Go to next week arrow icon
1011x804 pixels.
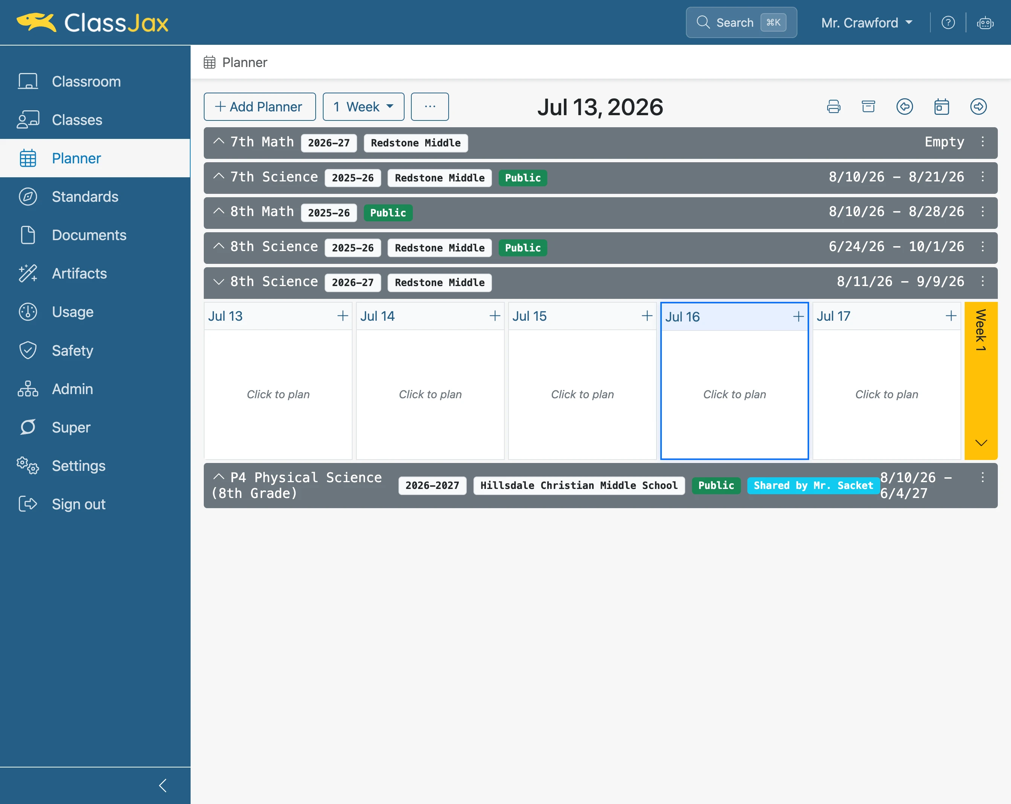[978, 107]
